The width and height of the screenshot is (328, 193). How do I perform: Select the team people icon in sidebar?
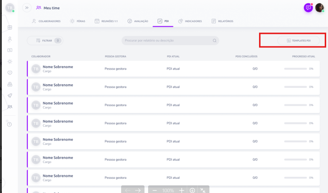click(10, 107)
